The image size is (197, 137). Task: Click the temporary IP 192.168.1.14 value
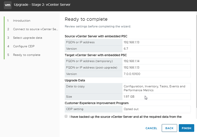point(132,61)
